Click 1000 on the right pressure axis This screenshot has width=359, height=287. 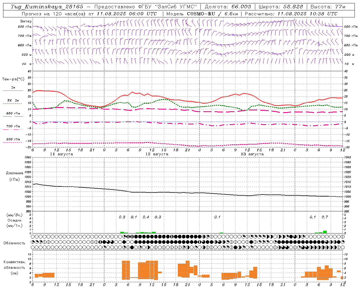click(348, 197)
